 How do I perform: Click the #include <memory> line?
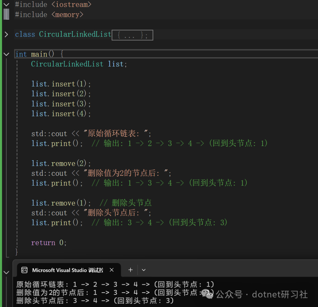click(x=49, y=15)
